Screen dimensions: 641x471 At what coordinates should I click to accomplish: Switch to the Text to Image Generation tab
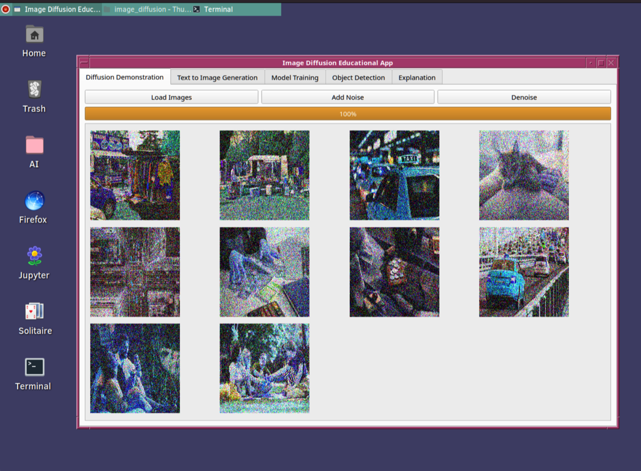pyautogui.click(x=217, y=77)
